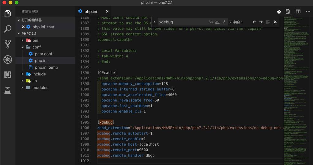Toggle match whole word in find widget
313x165 pixels.
(x=217, y=22)
